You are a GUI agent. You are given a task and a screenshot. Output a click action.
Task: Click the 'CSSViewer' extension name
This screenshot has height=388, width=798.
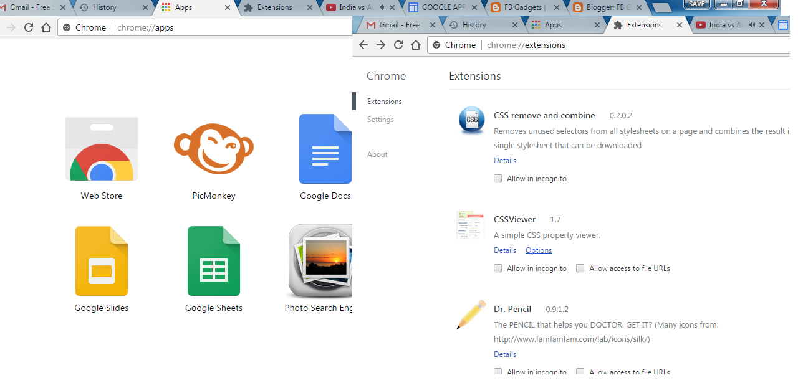pos(514,219)
